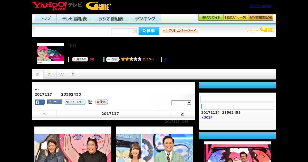Click the sidebar text input box
This screenshot has height=162, width=308.
[x=237, y=100]
